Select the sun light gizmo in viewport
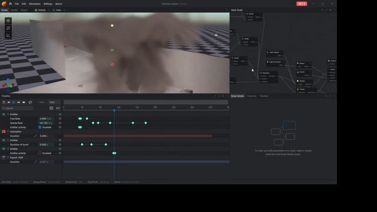This screenshot has width=377, height=212. click(112, 25)
